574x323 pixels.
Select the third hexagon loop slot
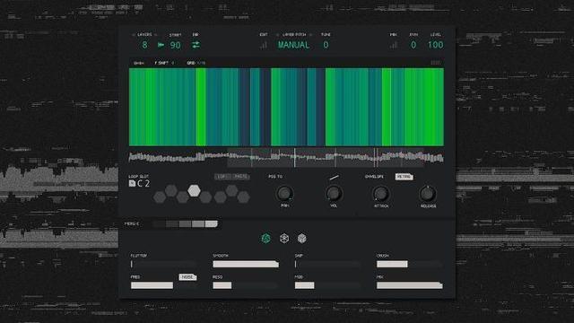(x=182, y=197)
